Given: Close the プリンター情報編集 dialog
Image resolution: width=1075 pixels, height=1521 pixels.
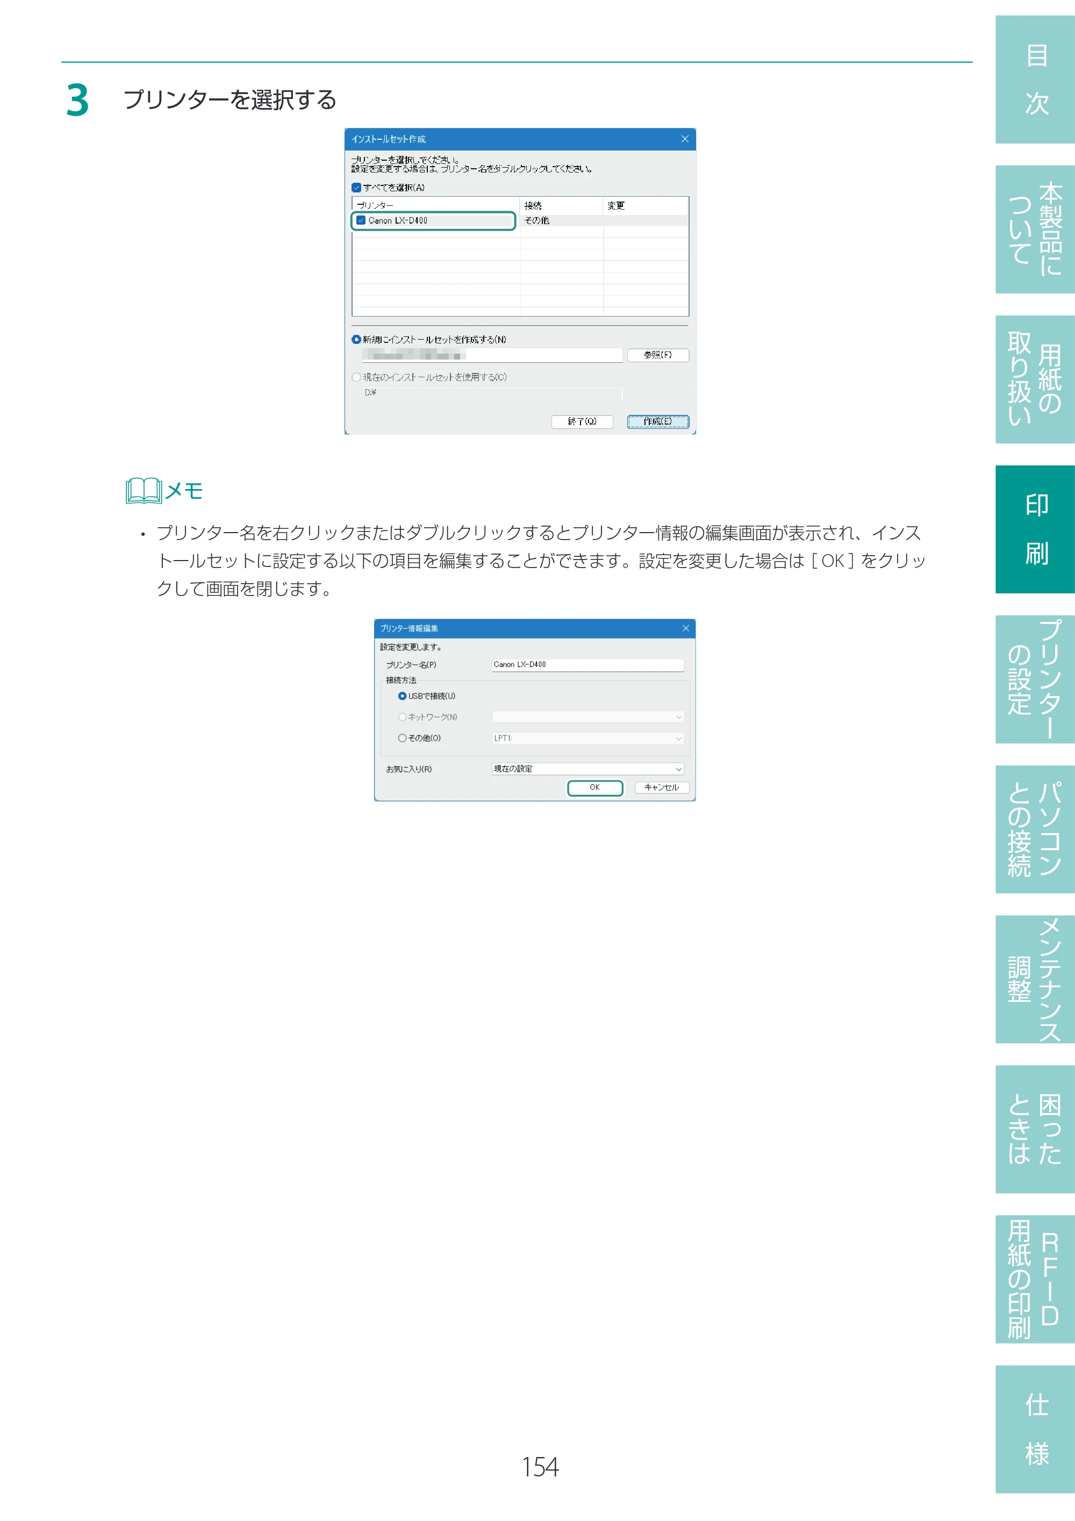Looking at the screenshot, I should click(685, 628).
